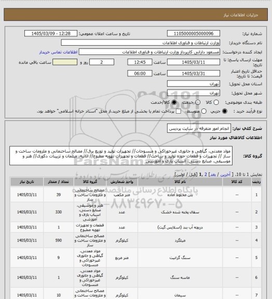
Task: Click the request creator name field
Action: [149, 52]
